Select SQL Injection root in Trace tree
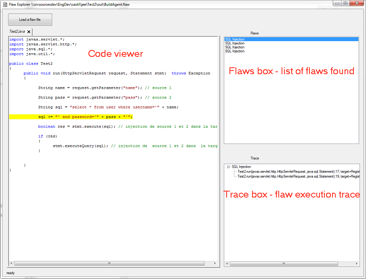Image resolution: width=366 pixels, height=279 pixels. pos(241,167)
